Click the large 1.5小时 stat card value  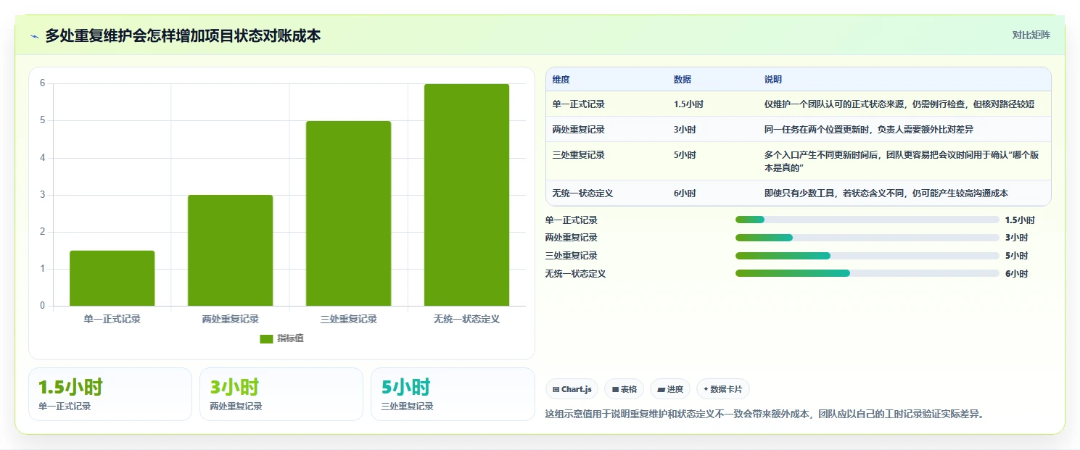[70, 388]
